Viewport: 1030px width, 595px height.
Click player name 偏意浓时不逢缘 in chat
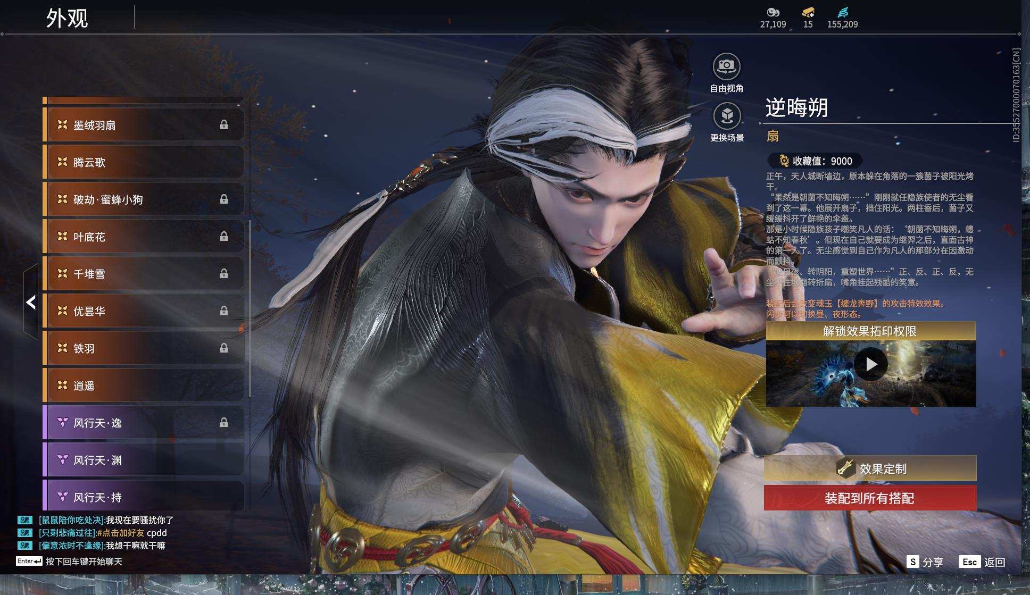pos(71,546)
